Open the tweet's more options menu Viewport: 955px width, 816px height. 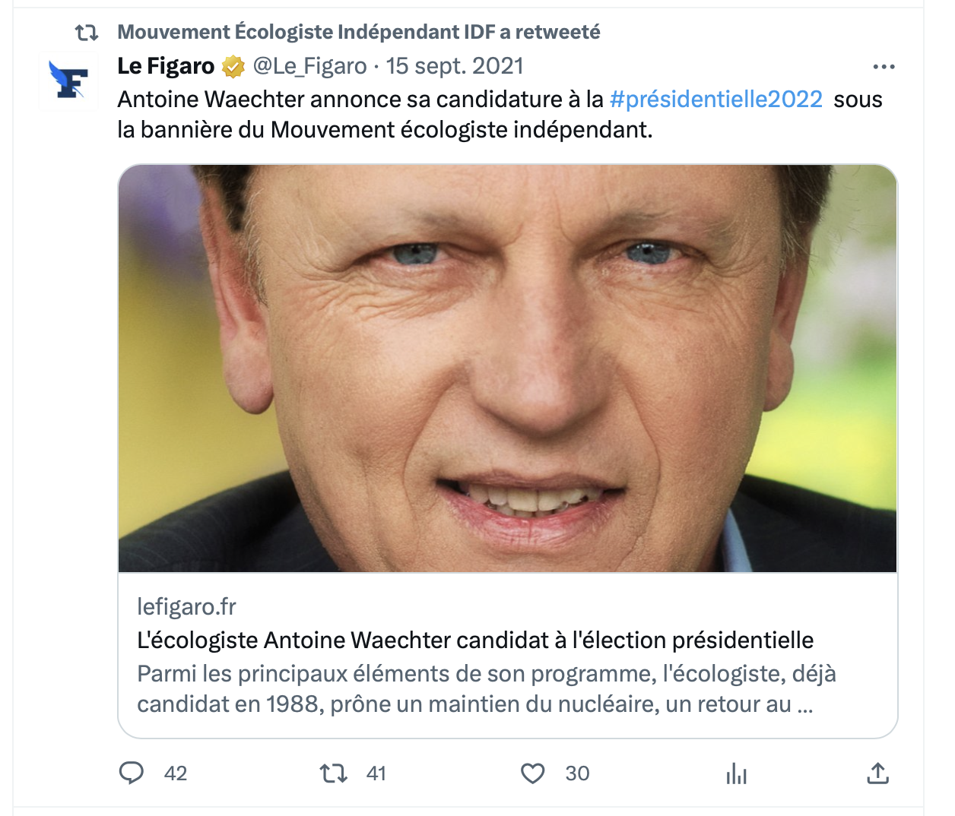coord(884,67)
